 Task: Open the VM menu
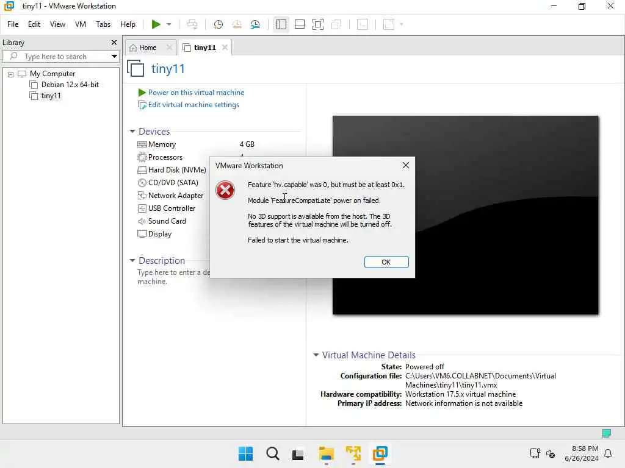pos(81,24)
